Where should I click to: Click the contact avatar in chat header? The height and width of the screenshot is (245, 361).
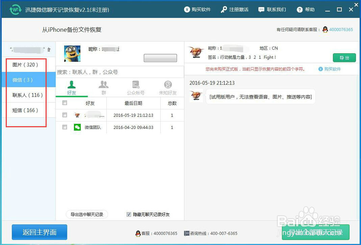[x=196, y=52]
